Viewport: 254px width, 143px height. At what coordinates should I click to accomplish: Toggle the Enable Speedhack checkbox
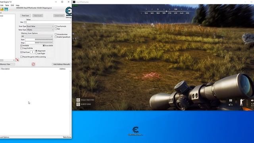(x=56, y=37)
